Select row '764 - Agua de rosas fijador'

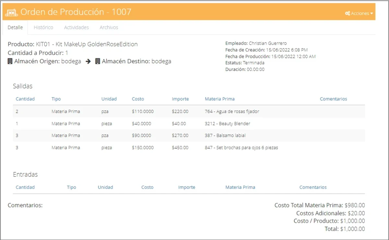click(189, 111)
